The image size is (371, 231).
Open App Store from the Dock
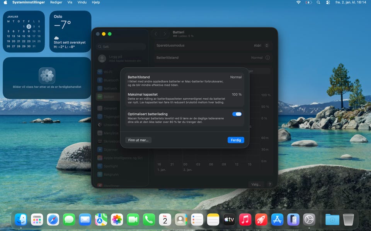pos(277,220)
